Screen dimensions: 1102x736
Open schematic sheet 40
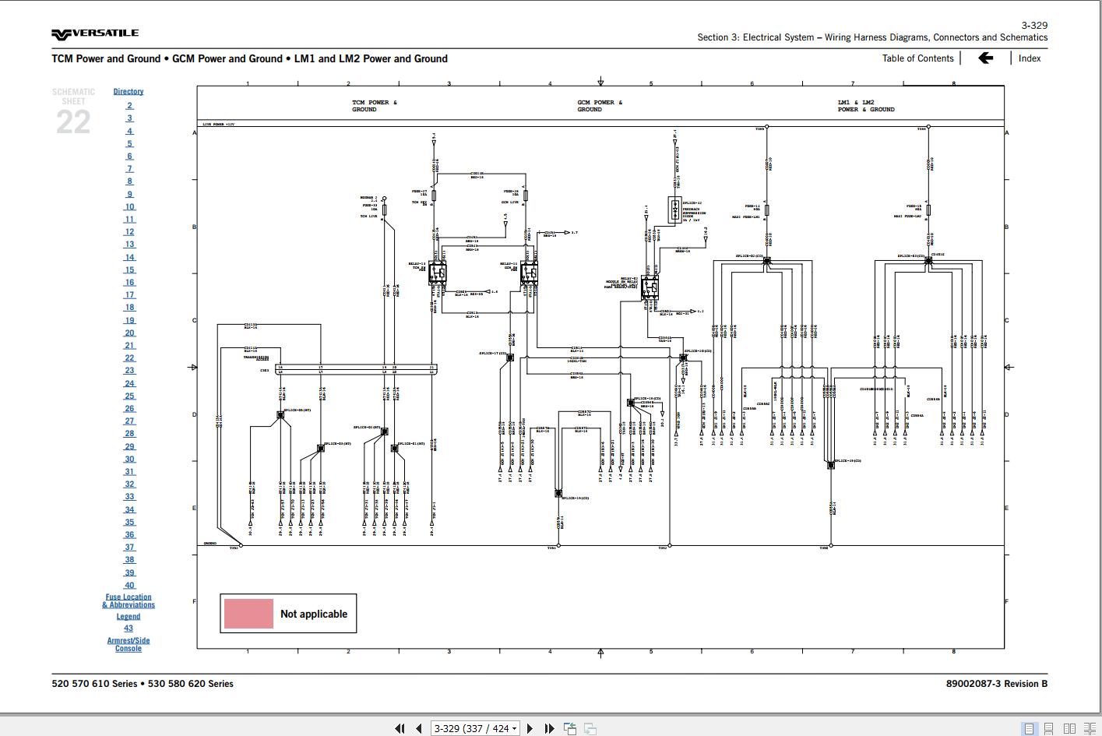pyautogui.click(x=129, y=585)
